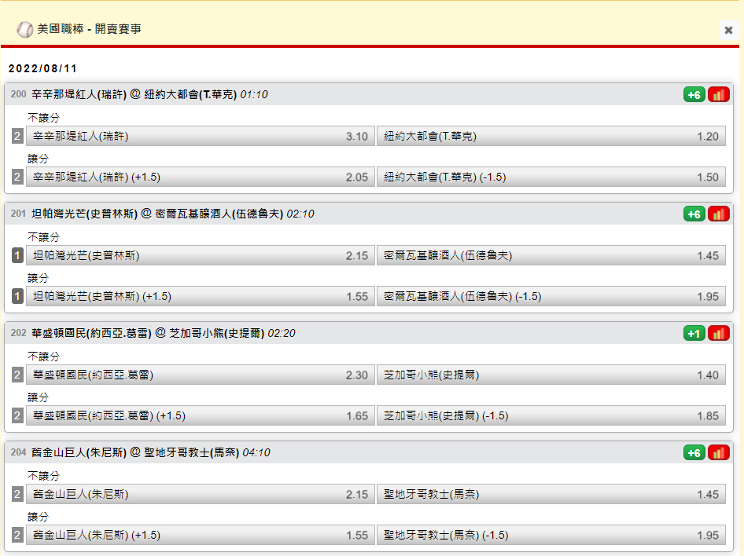This screenshot has height=556, width=744.
Task: Click the 1 badge beside 坦帕灣光芒 (+1.5) row
Action: pos(17,297)
